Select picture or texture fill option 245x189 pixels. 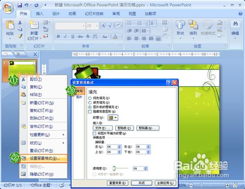(x=90, y=107)
